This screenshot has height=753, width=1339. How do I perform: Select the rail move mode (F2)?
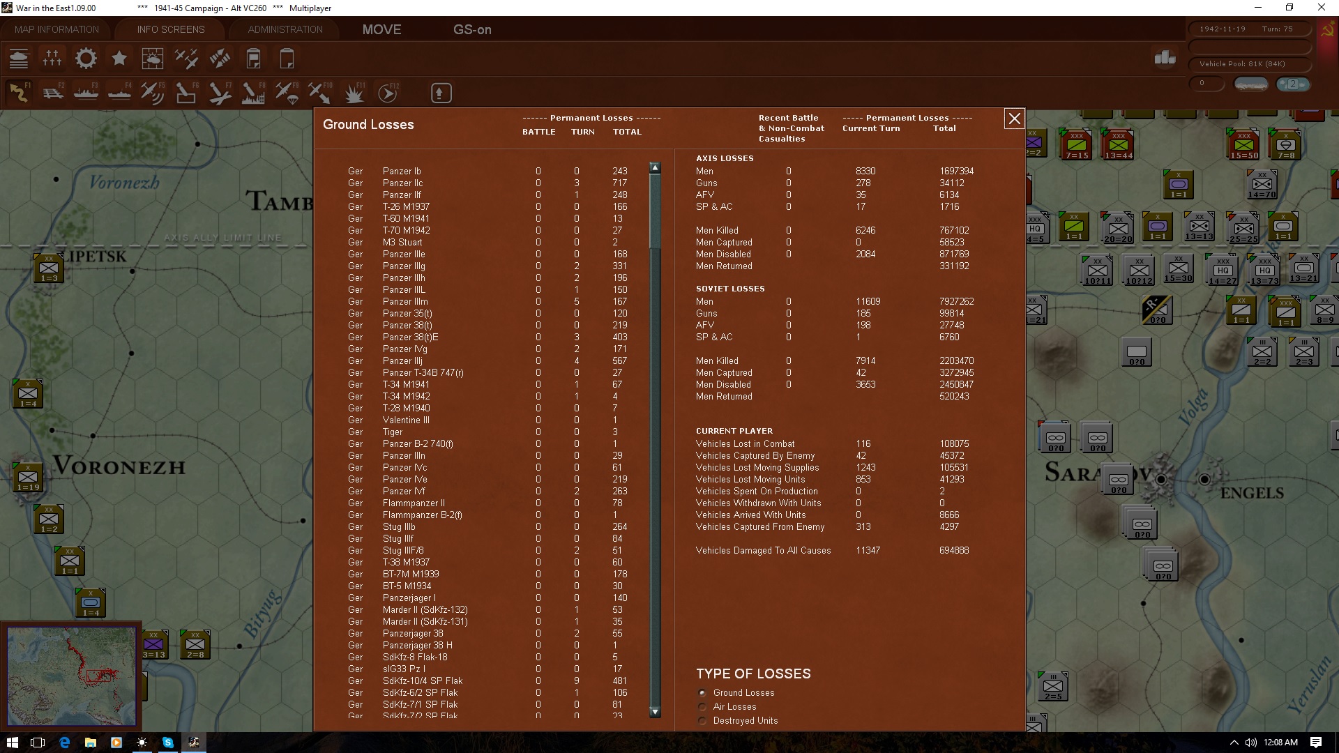[x=52, y=93]
